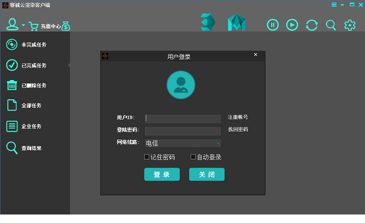365x223 pixels.
Task: Open 企业任务 list
Action: [x=31, y=126]
